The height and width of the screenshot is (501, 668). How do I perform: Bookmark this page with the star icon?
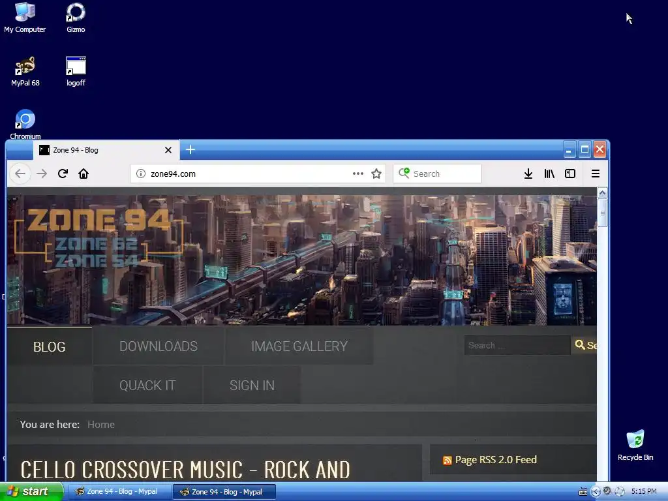(376, 174)
